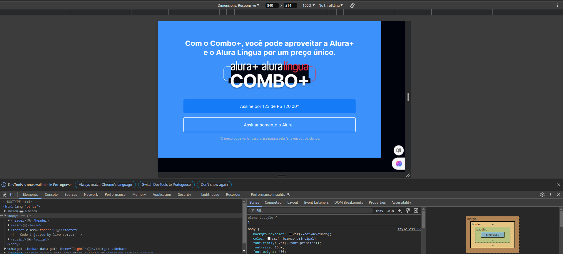The width and height of the screenshot is (563, 254).
Task: Click the viewport bottom-edge resize handle
Action: pyautogui.click(x=281, y=175)
